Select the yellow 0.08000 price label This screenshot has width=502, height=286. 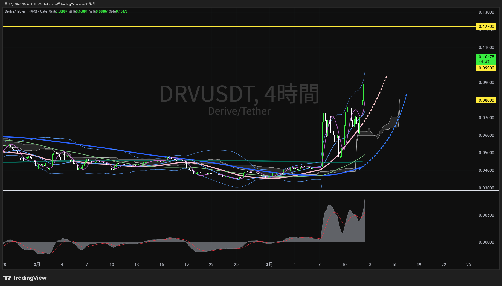(486, 100)
